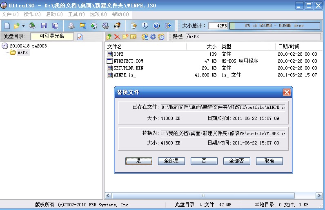Click the horizontal scrollbar right arrow
The width and height of the screenshot is (325, 210).
(x=319, y=195)
